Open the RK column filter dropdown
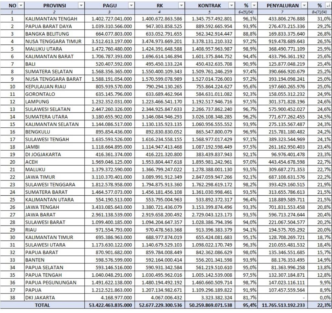This screenshot has height=313, width=332. [181, 6]
